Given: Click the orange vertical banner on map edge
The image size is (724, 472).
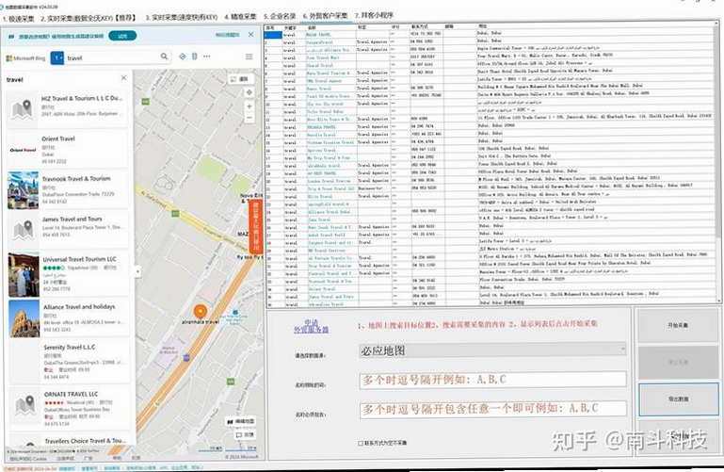Looking at the screenshot, I should coord(256,226).
